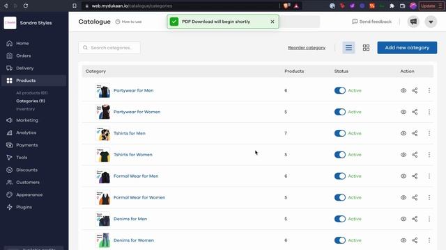Toggle Denims for Women active status
Image resolution: width=446 pixels, height=250 pixels.
340,240
